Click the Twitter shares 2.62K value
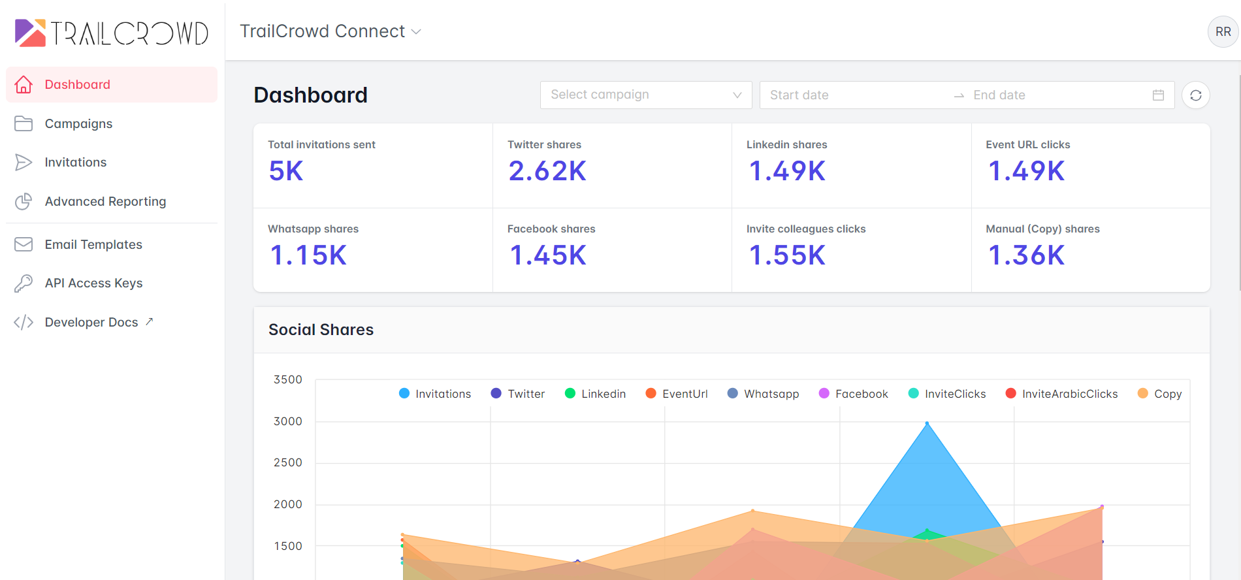The width and height of the screenshot is (1241, 580). coord(547,171)
